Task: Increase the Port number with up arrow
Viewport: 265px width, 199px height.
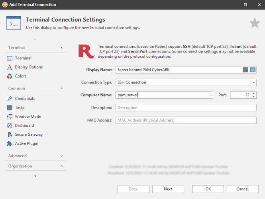Action: click(254, 94)
